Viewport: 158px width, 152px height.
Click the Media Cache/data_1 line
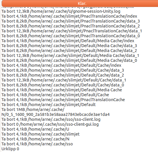tap(70, 55)
